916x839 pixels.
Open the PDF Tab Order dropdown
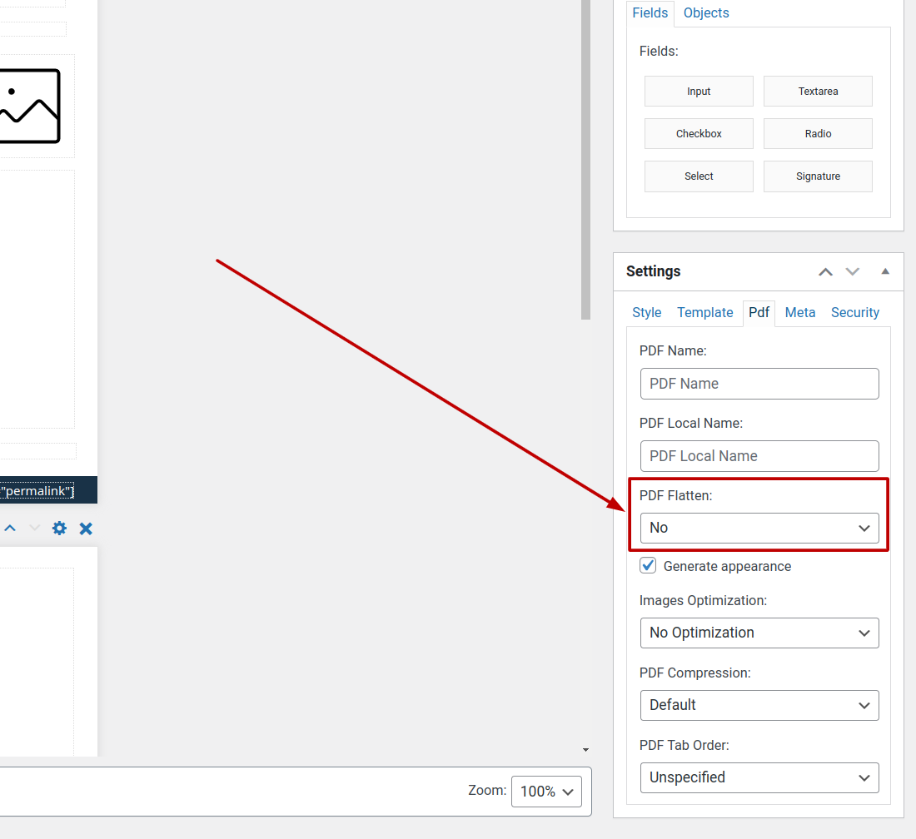(x=759, y=777)
